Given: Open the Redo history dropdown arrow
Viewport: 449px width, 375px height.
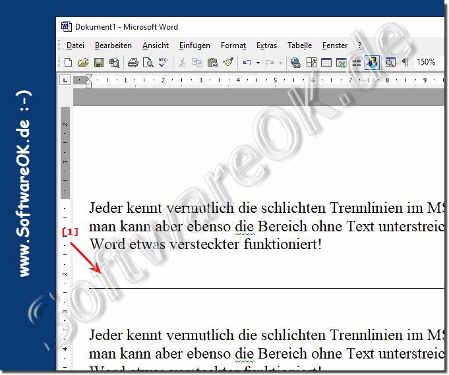Looking at the screenshot, I should 280,63.
